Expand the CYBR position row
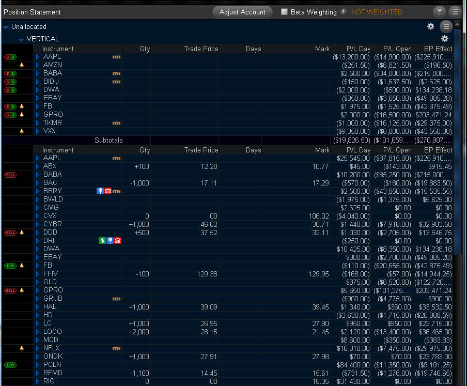The width and height of the screenshot is (467, 386). click(x=38, y=224)
